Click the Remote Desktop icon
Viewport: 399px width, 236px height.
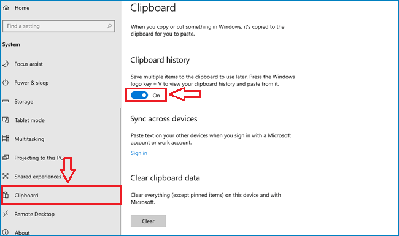click(x=6, y=214)
